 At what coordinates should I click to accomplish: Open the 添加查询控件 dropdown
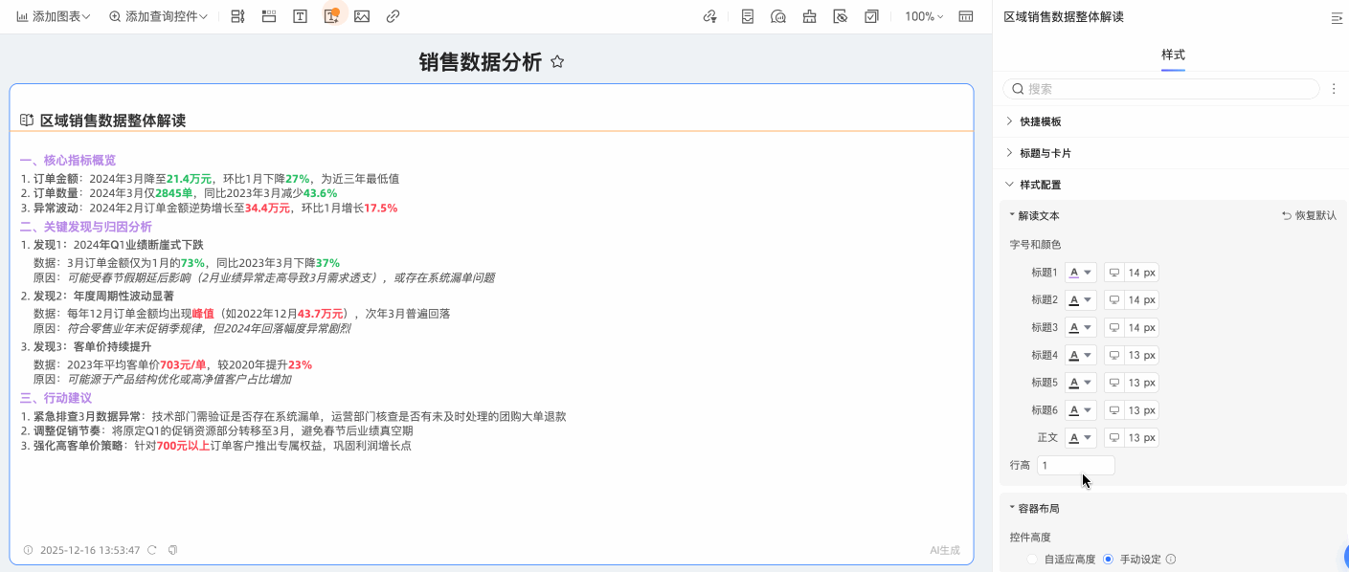158,16
